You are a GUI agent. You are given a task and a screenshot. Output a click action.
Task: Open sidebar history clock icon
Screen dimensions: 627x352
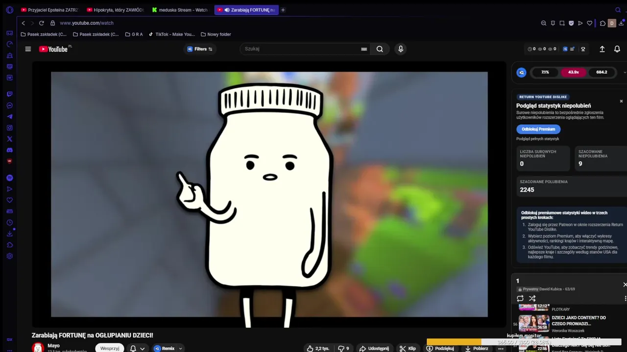tap(9, 223)
